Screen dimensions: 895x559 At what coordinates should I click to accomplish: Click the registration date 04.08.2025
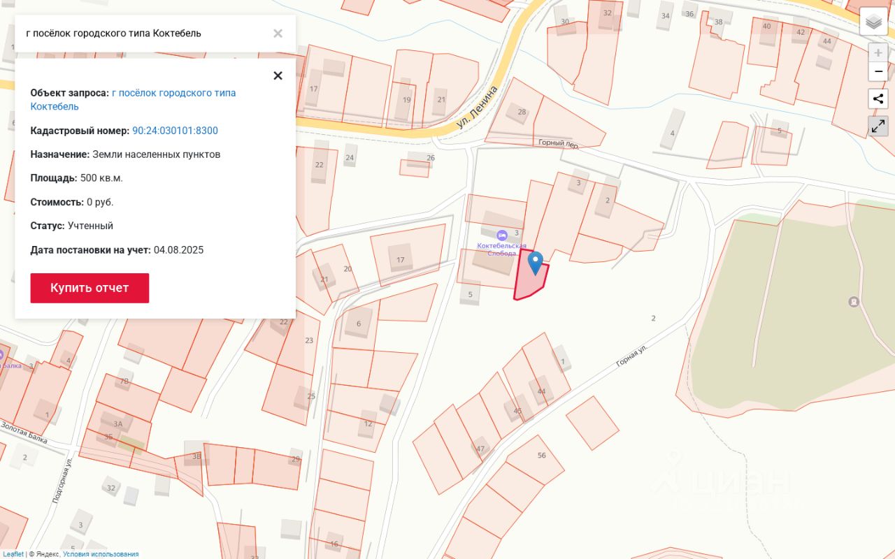178,250
